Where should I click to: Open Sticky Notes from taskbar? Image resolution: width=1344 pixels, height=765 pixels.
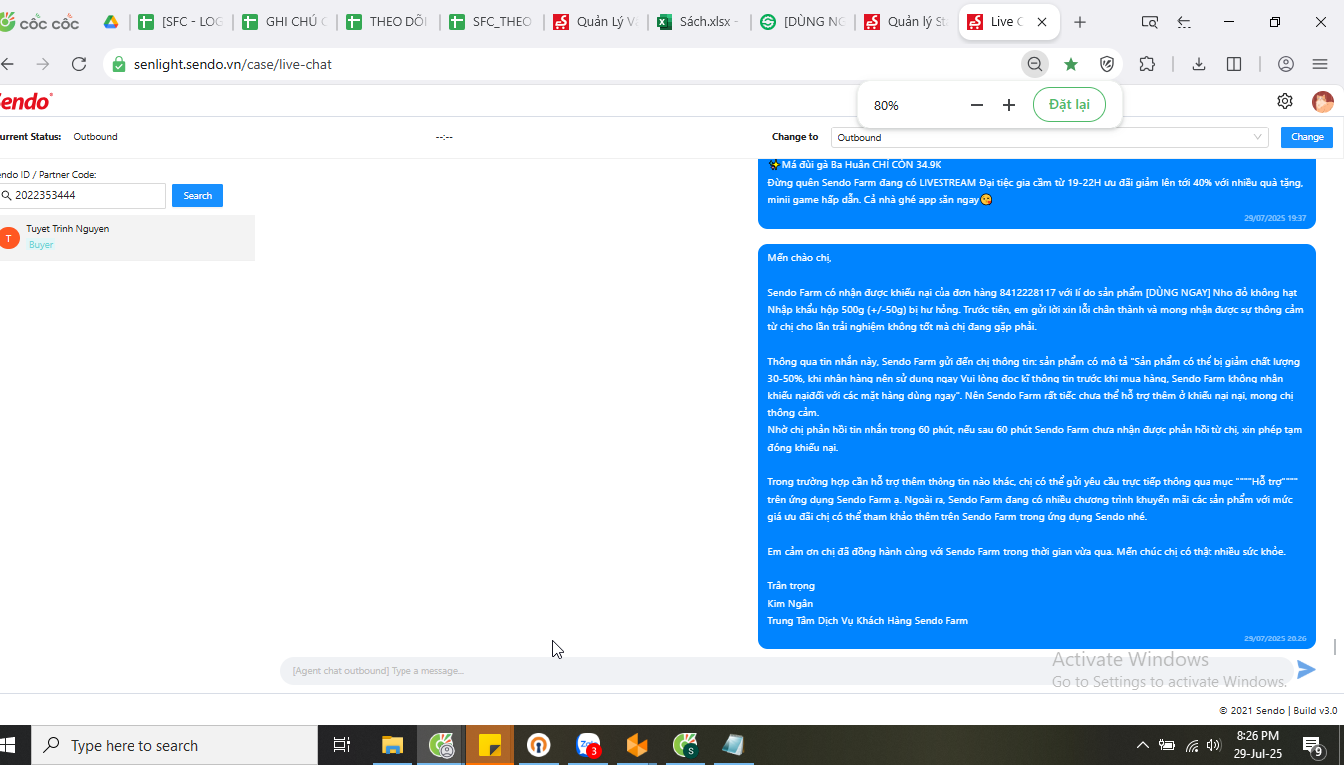point(490,745)
